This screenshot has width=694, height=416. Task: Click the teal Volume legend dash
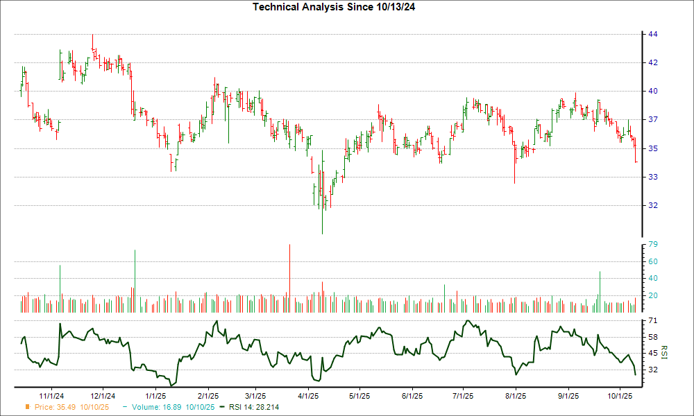(x=124, y=407)
